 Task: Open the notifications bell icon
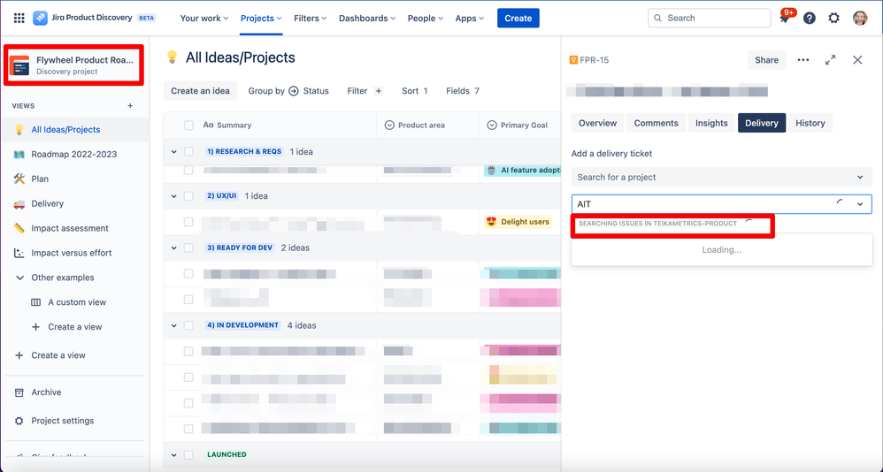(x=784, y=19)
